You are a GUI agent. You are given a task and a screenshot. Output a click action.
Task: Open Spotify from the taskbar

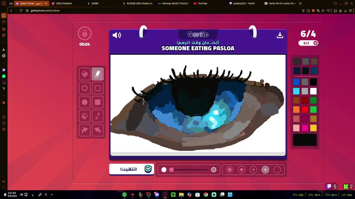[124, 195]
